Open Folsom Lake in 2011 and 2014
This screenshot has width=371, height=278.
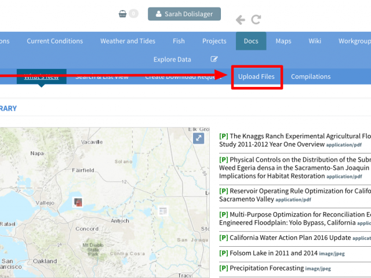pyautogui.click(x=265, y=253)
